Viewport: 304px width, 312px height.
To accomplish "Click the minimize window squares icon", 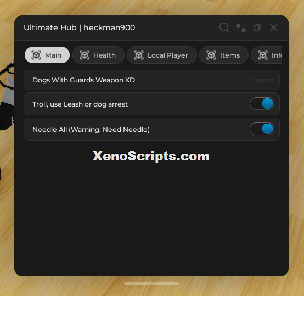I will [x=257, y=27].
